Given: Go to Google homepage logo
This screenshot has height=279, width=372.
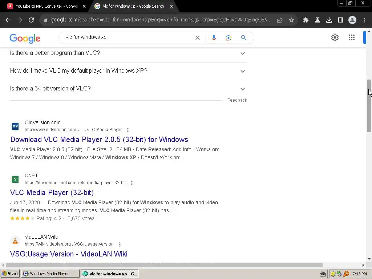Looking at the screenshot, I should point(25,39).
